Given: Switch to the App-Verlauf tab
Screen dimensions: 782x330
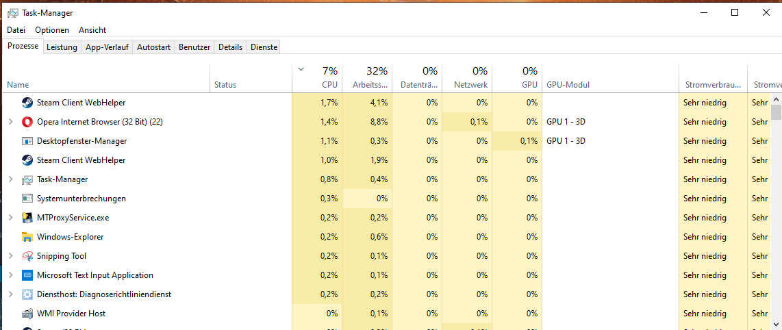Looking at the screenshot, I should 108,47.
